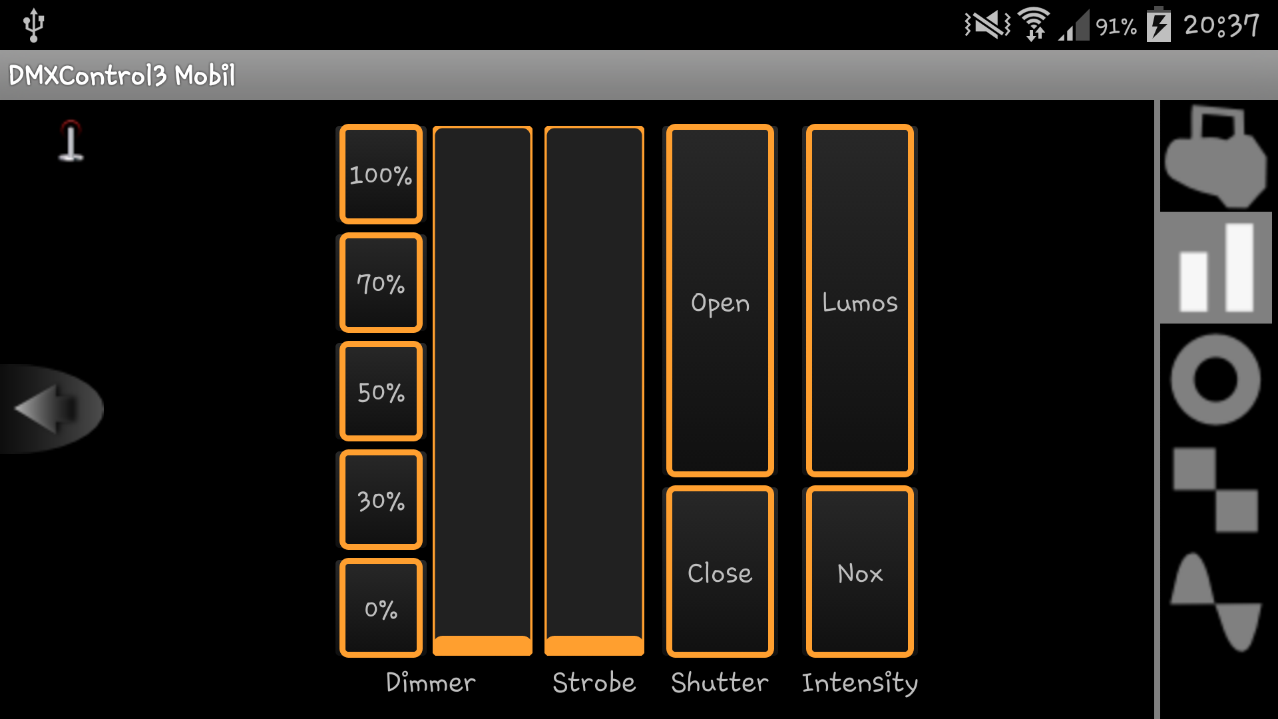Click the Dimmer vertical slider bar
The height and width of the screenshot is (719, 1278).
(482, 389)
